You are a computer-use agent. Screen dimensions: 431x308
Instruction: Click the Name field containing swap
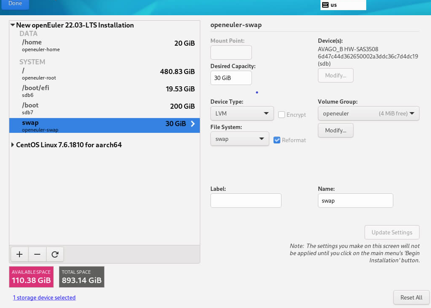click(355, 201)
